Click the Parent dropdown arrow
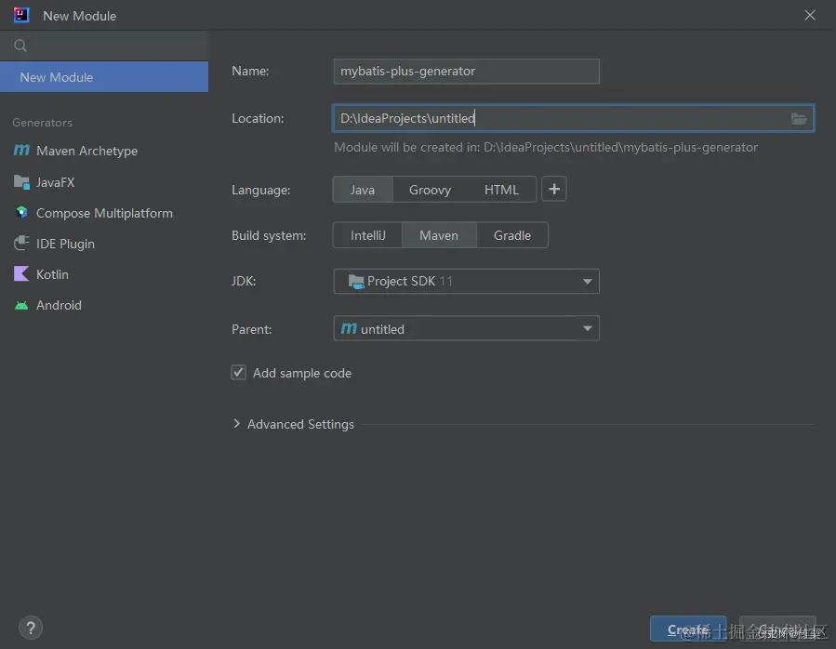Screen dimensions: 836x649 pyautogui.click(x=587, y=328)
